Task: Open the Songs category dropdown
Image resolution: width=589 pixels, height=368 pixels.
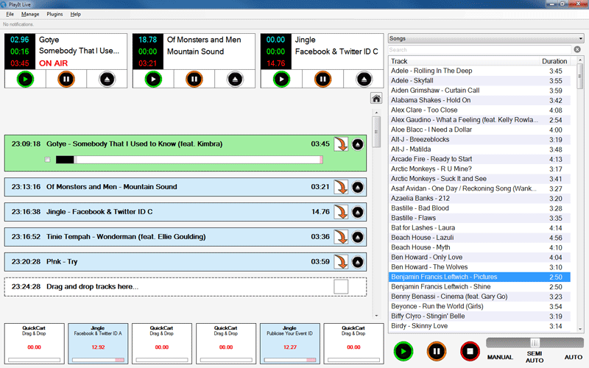Action: pos(486,38)
